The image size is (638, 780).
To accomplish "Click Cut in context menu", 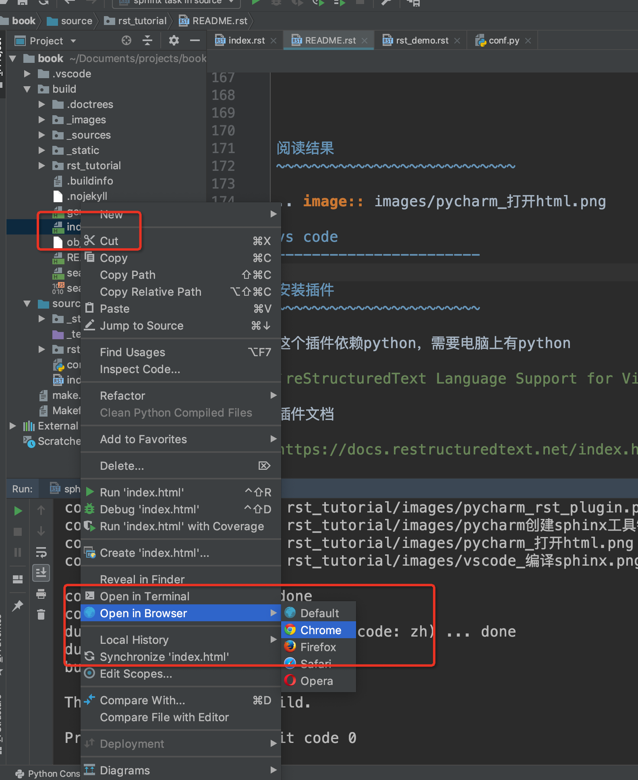I will click(x=180, y=241).
